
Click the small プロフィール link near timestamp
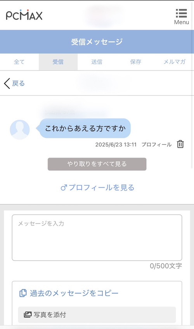156,145
